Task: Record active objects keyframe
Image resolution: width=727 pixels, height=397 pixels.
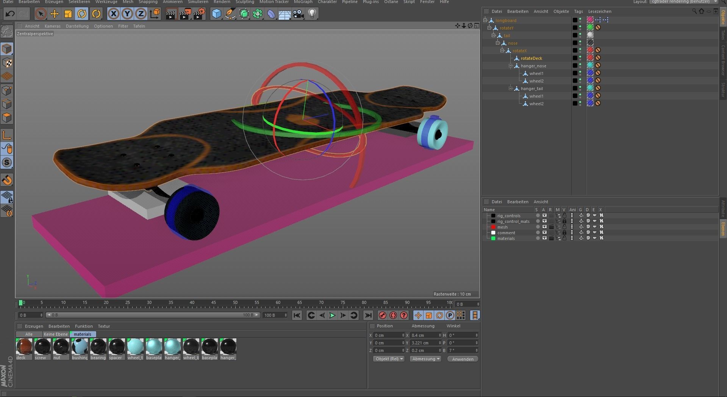Action: [x=383, y=315]
